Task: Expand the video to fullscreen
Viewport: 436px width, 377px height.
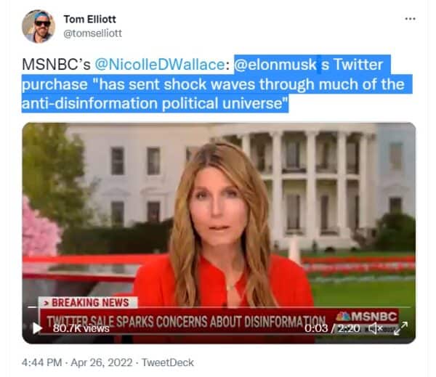Action: [400, 328]
